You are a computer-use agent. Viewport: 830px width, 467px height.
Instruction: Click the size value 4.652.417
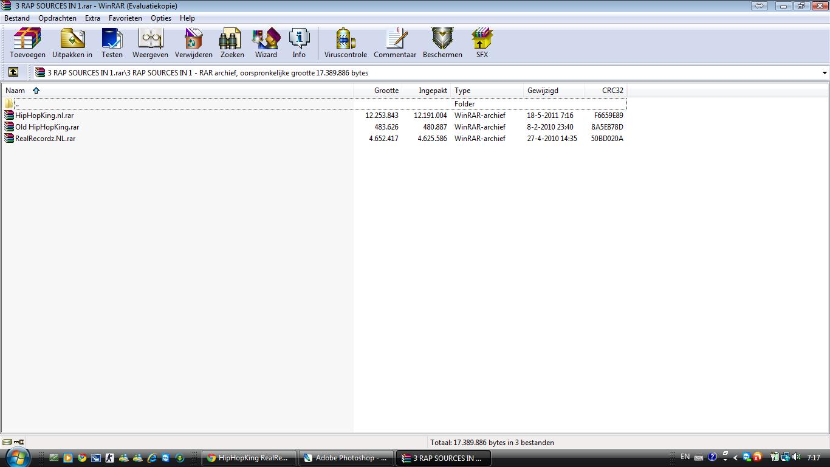pyautogui.click(x=383, y=139)
